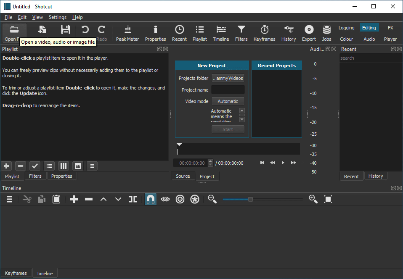Open the Settings menu
This screenshot has height=279, width=403.
coord(58,17)
